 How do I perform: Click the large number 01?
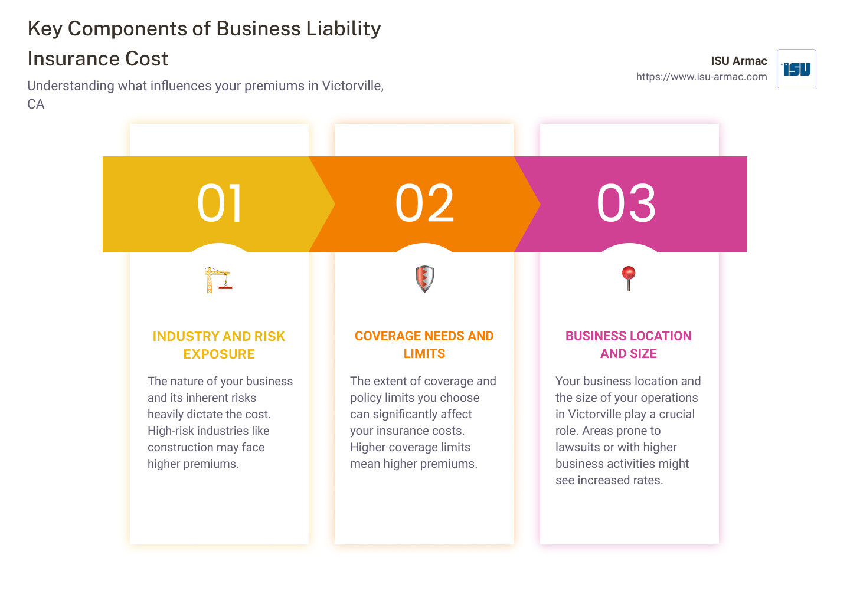coord(220,203)
